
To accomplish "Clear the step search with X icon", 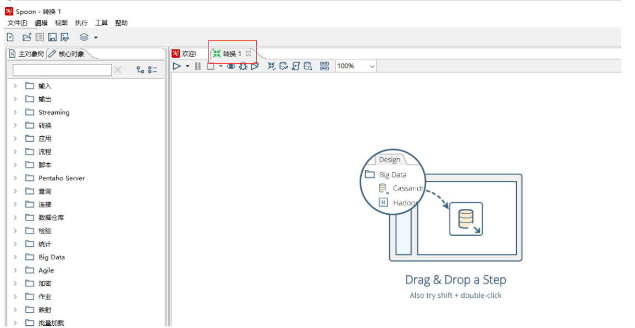I will [x=118, y=70].
